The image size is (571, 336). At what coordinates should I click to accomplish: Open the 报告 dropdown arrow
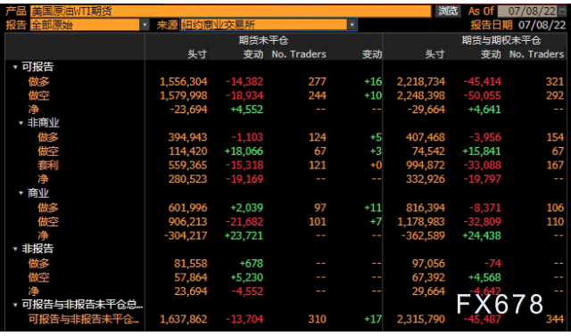point(145,25)
